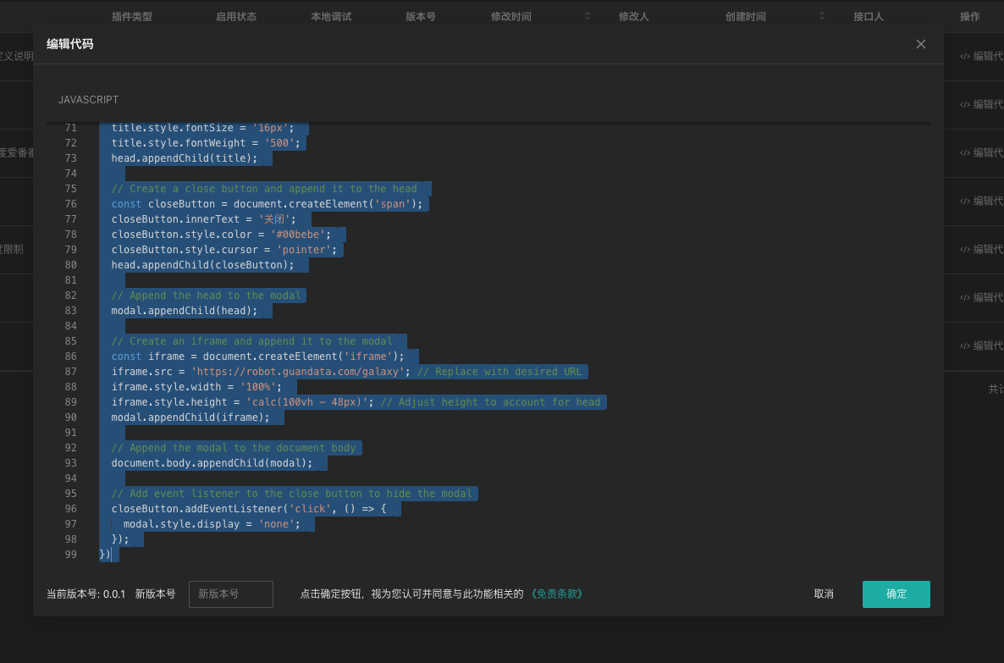This screenshot has width=1004, height=663.
Task: Click the 版本号 column header
Action: pos(421,17)
